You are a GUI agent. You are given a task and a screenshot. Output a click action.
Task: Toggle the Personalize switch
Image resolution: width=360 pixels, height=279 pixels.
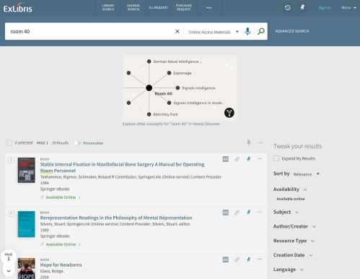77,143
